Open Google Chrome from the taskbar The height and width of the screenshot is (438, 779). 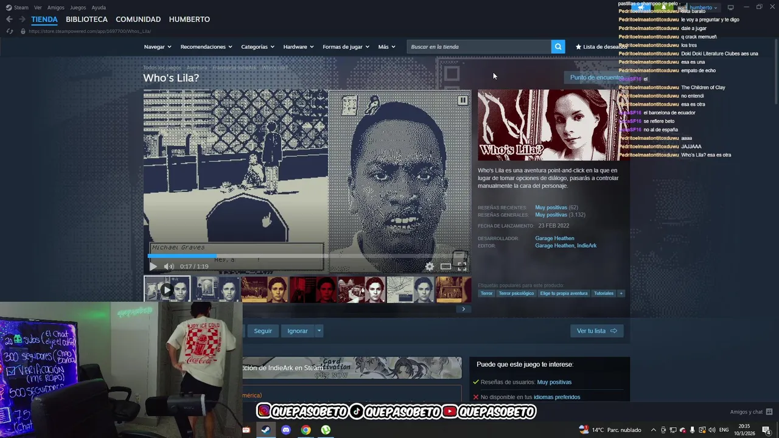[x=306, y=429]
